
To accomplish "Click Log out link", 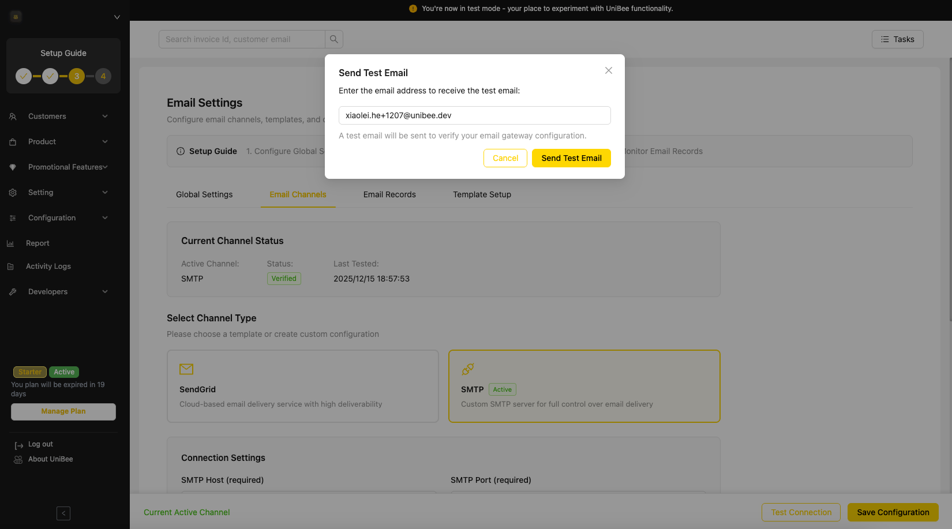I will click(x=40, y=444).
